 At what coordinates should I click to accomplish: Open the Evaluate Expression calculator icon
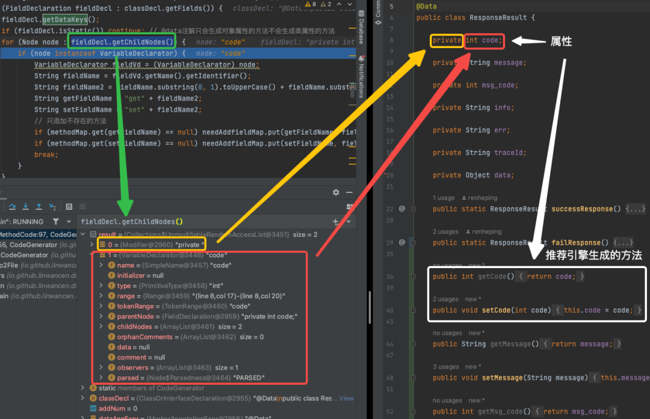(x=69, y=207)
